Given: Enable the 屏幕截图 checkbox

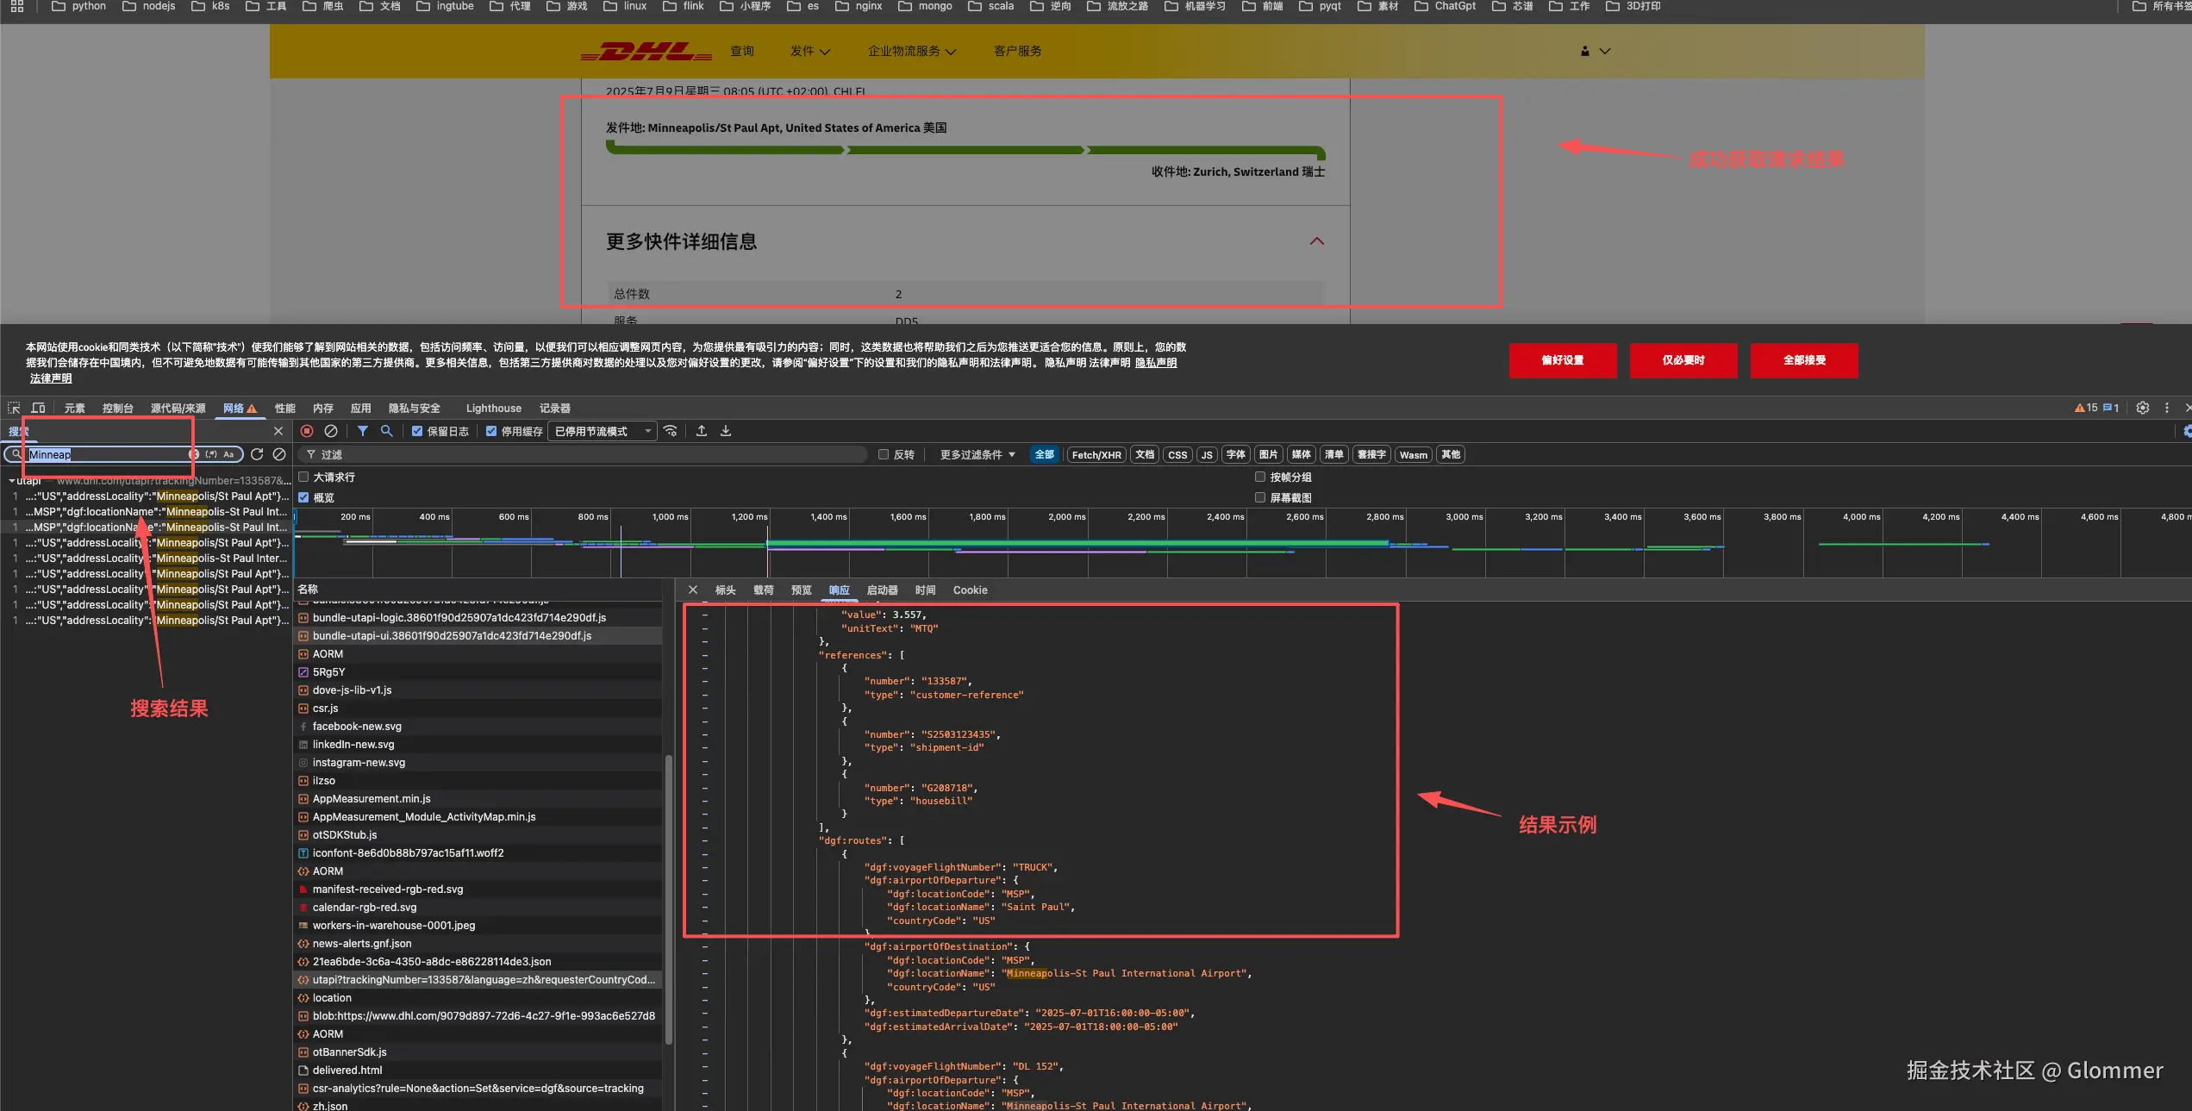Looking at the screenshot, I should pos(1260,497).
